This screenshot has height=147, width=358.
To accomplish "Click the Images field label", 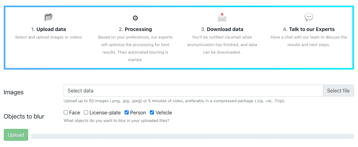I will 14,92.
